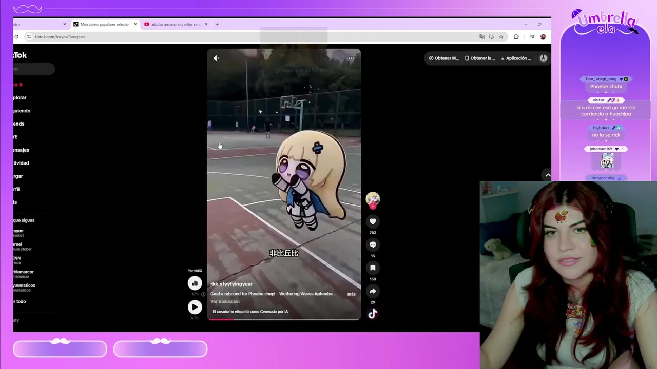
Task: Bookmark this page with the star icon
Action: pyautogui.click(x=501, y=37)
